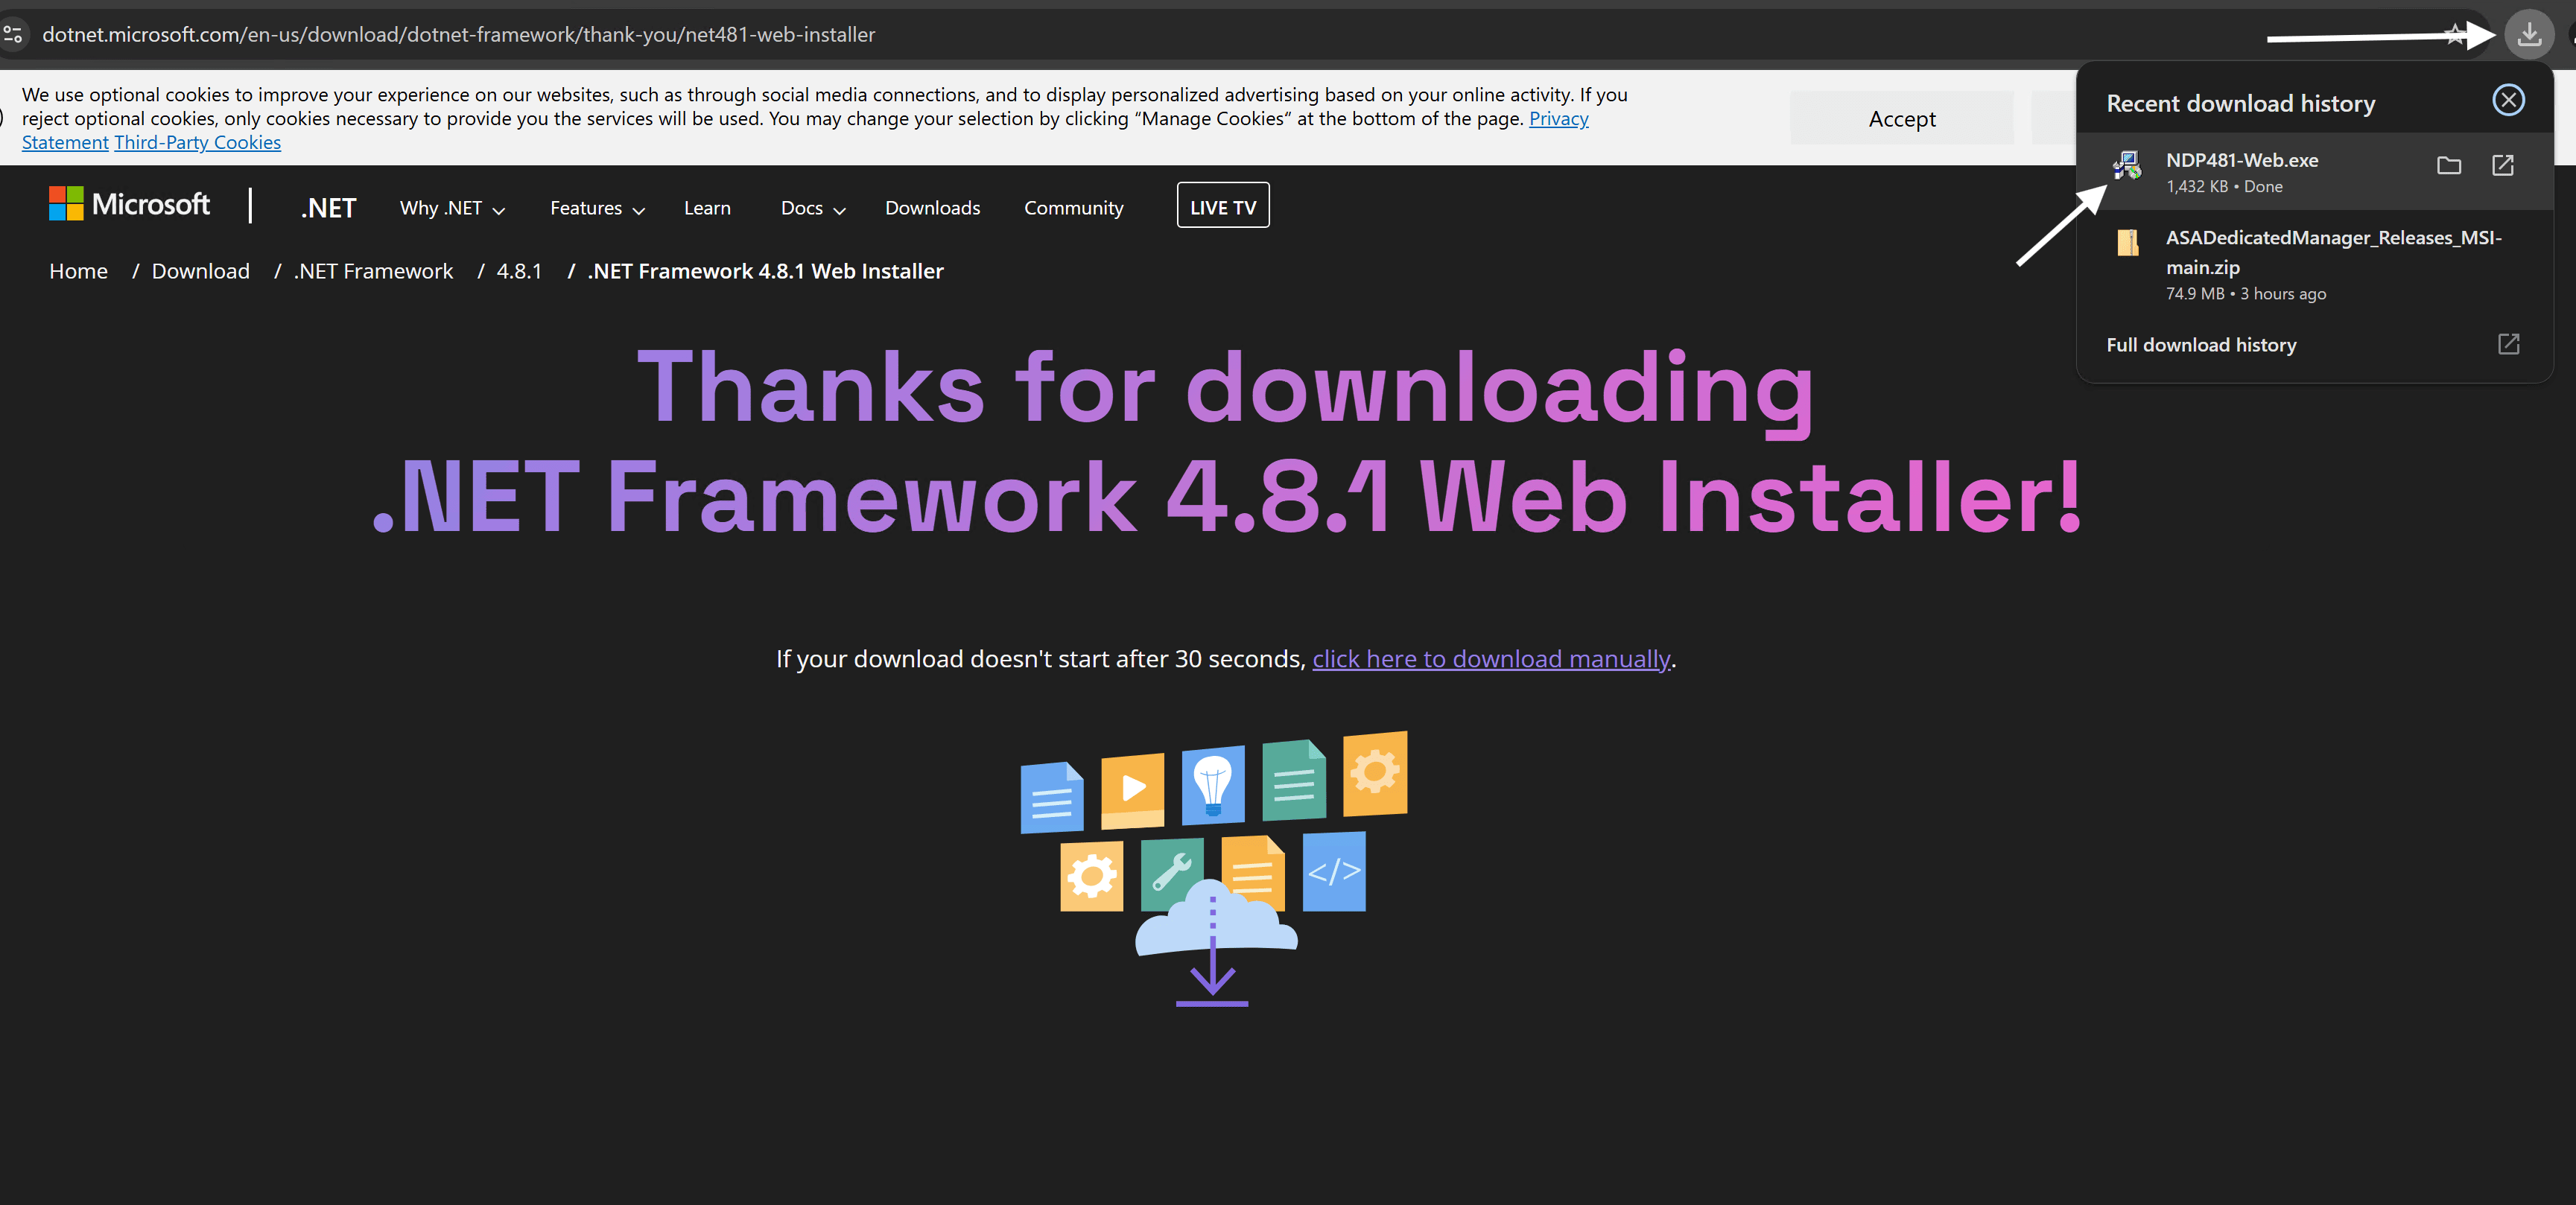Click the site information icon in address bar

point(13,35)
